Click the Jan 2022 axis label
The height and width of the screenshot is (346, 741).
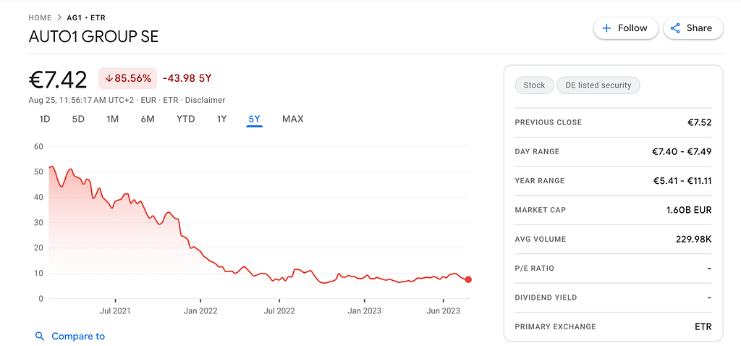(201, 311)
